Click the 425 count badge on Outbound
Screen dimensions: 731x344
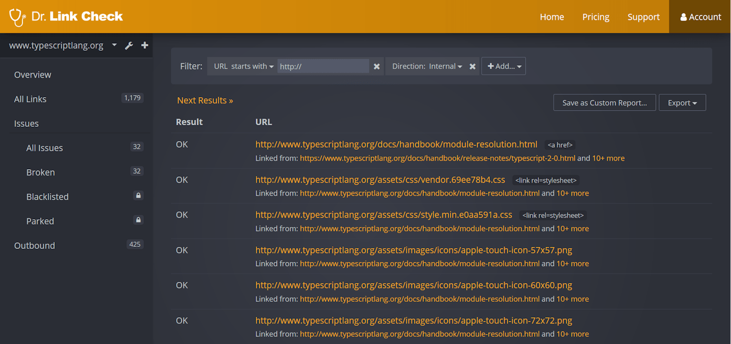point(135,244)
